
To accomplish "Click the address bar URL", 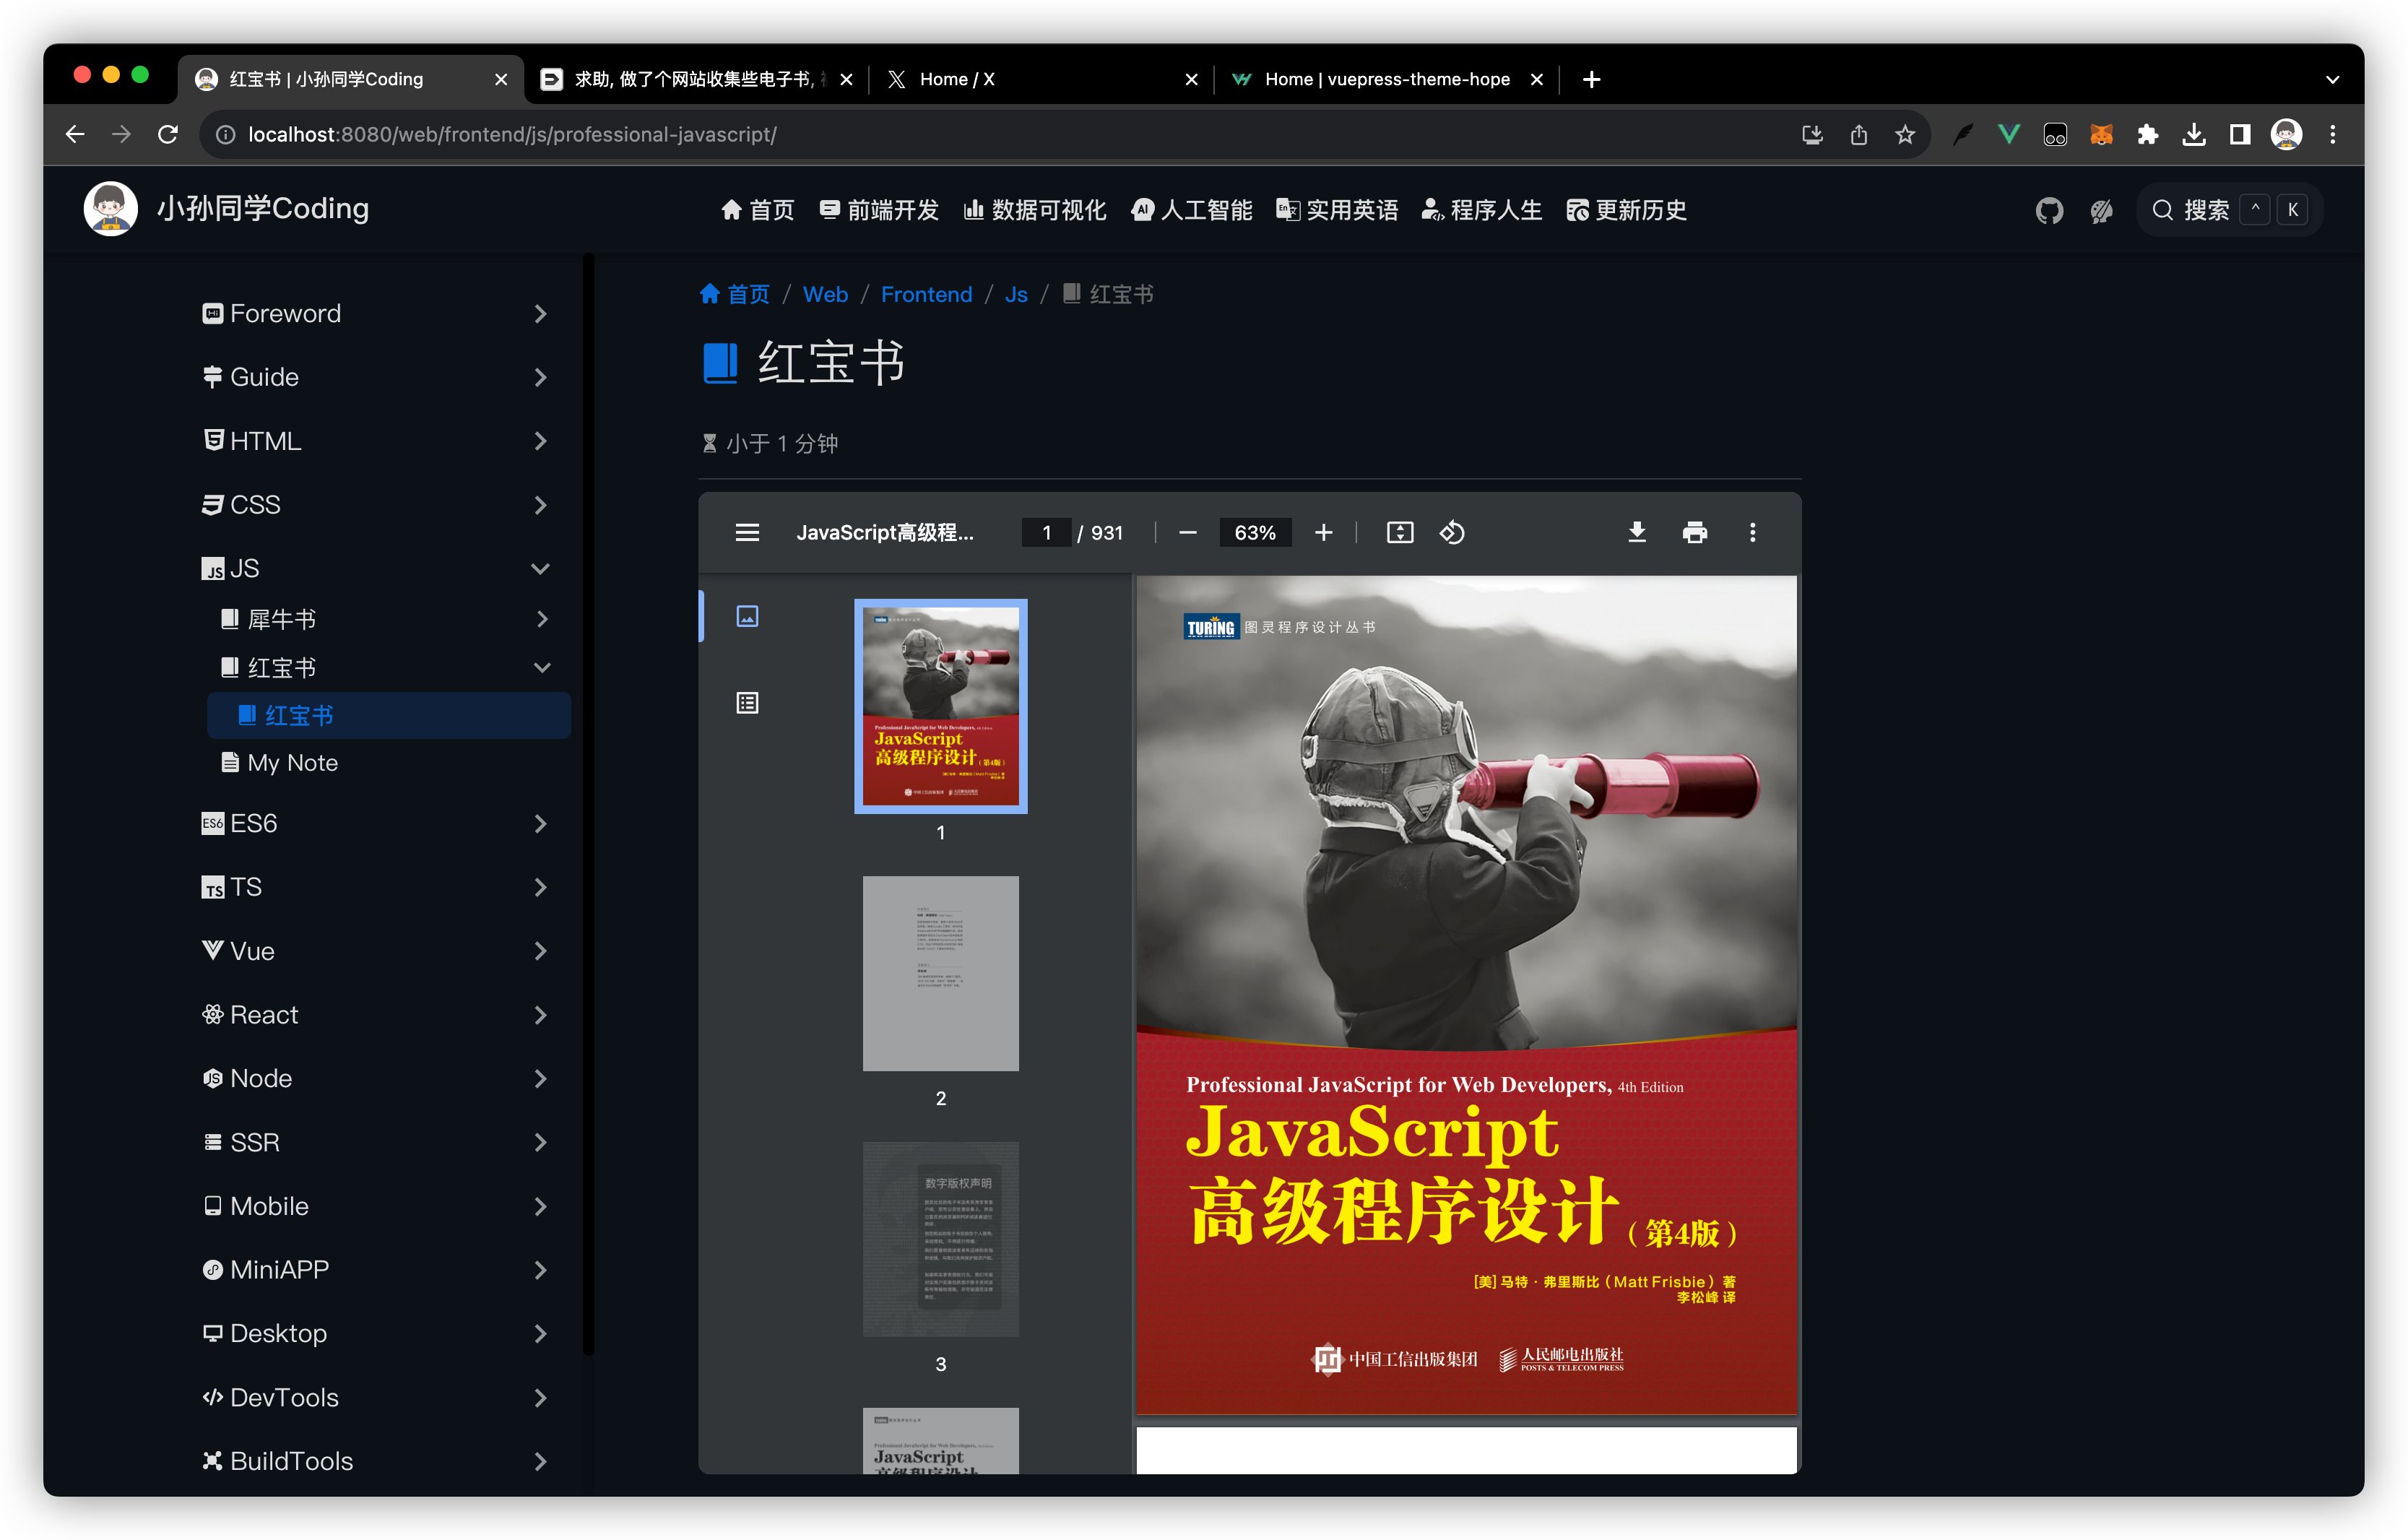I will 511,134.
